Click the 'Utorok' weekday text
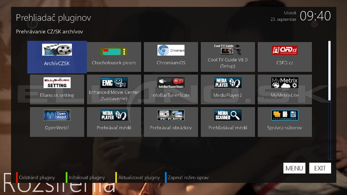 tap(290, 13)
